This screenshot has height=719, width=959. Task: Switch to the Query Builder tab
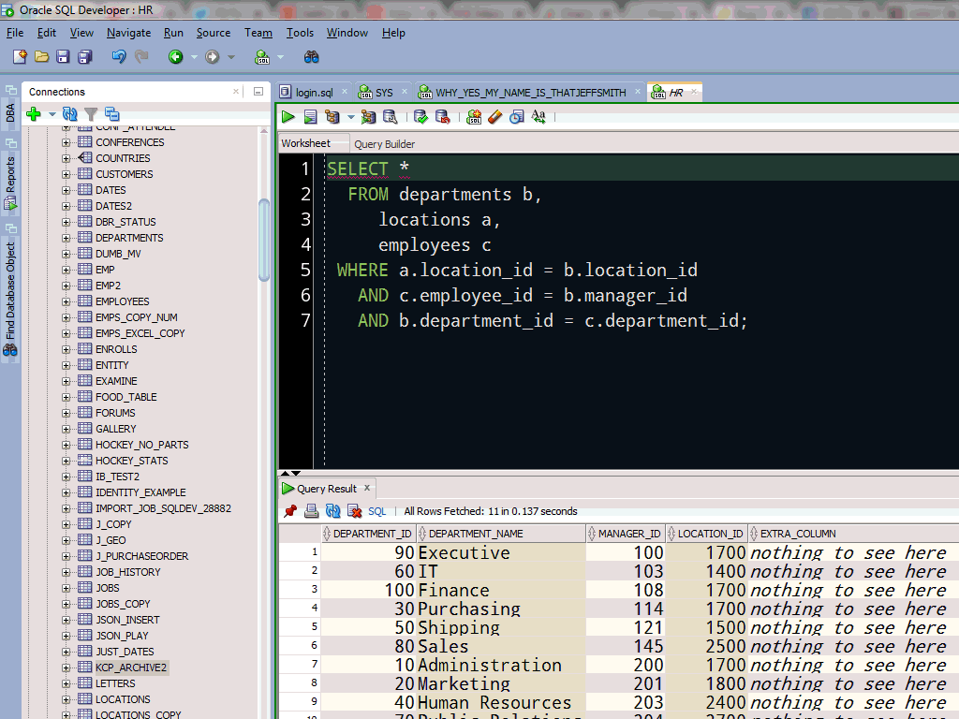384,144
